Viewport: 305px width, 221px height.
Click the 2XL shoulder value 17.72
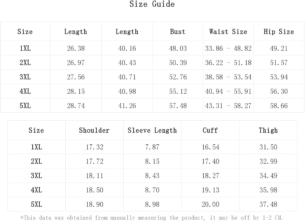pos(95,161)
